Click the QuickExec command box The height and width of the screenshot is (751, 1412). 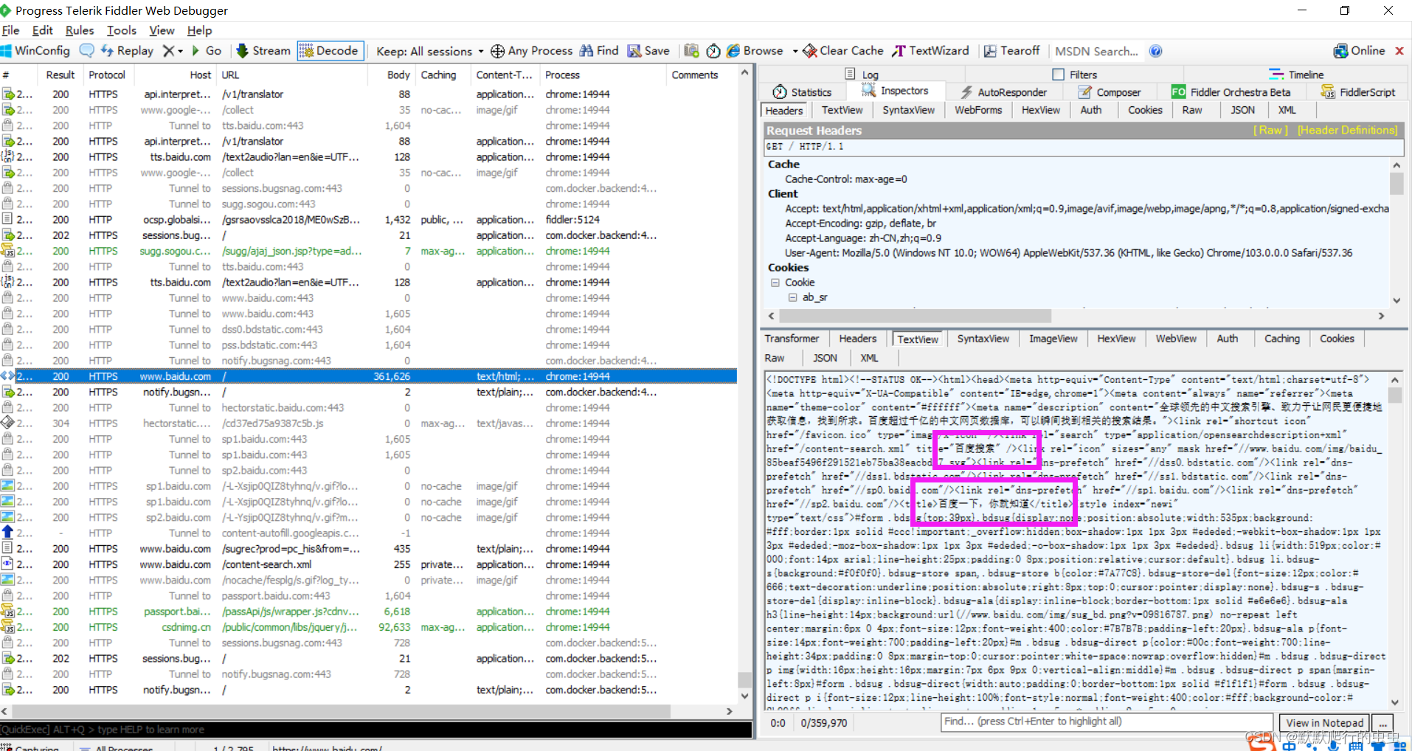pos(376,730)
